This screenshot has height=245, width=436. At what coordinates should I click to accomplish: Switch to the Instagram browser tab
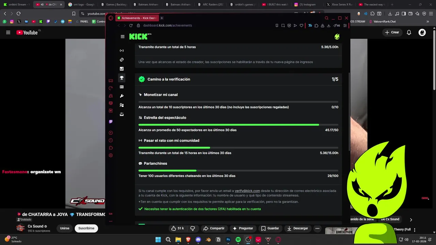tap(307, 4)
